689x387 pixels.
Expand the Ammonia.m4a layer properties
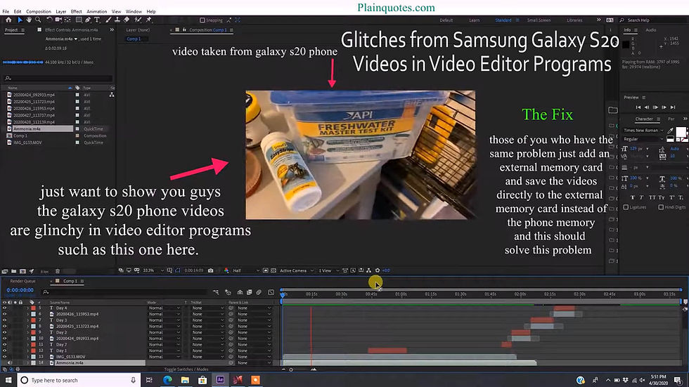click(27, 363)
